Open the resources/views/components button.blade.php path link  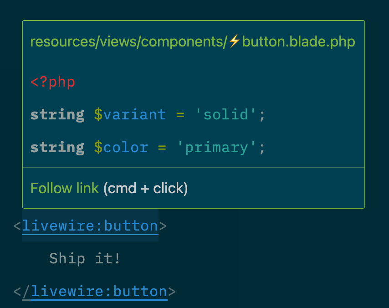click(192, 42)
